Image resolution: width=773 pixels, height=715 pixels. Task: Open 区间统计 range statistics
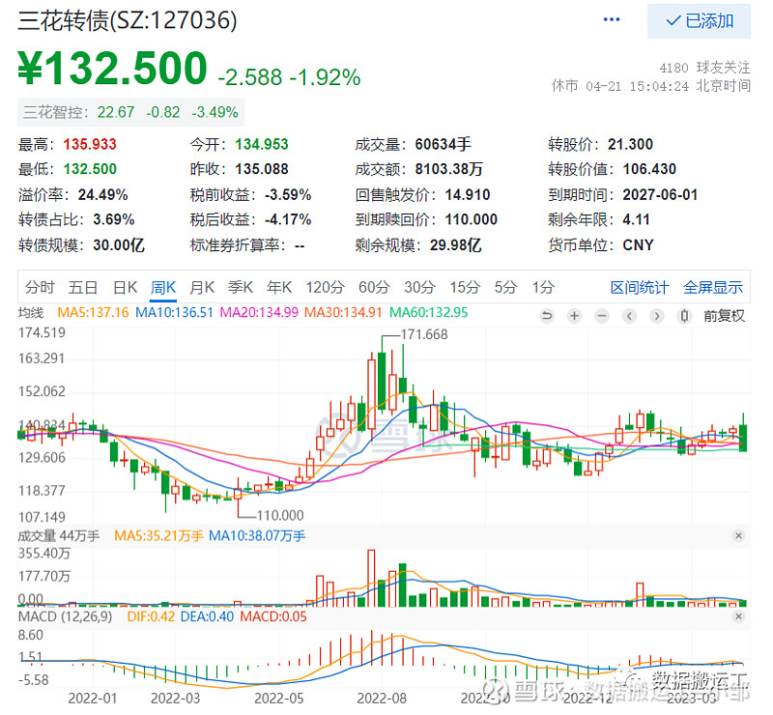pos(640,287)
